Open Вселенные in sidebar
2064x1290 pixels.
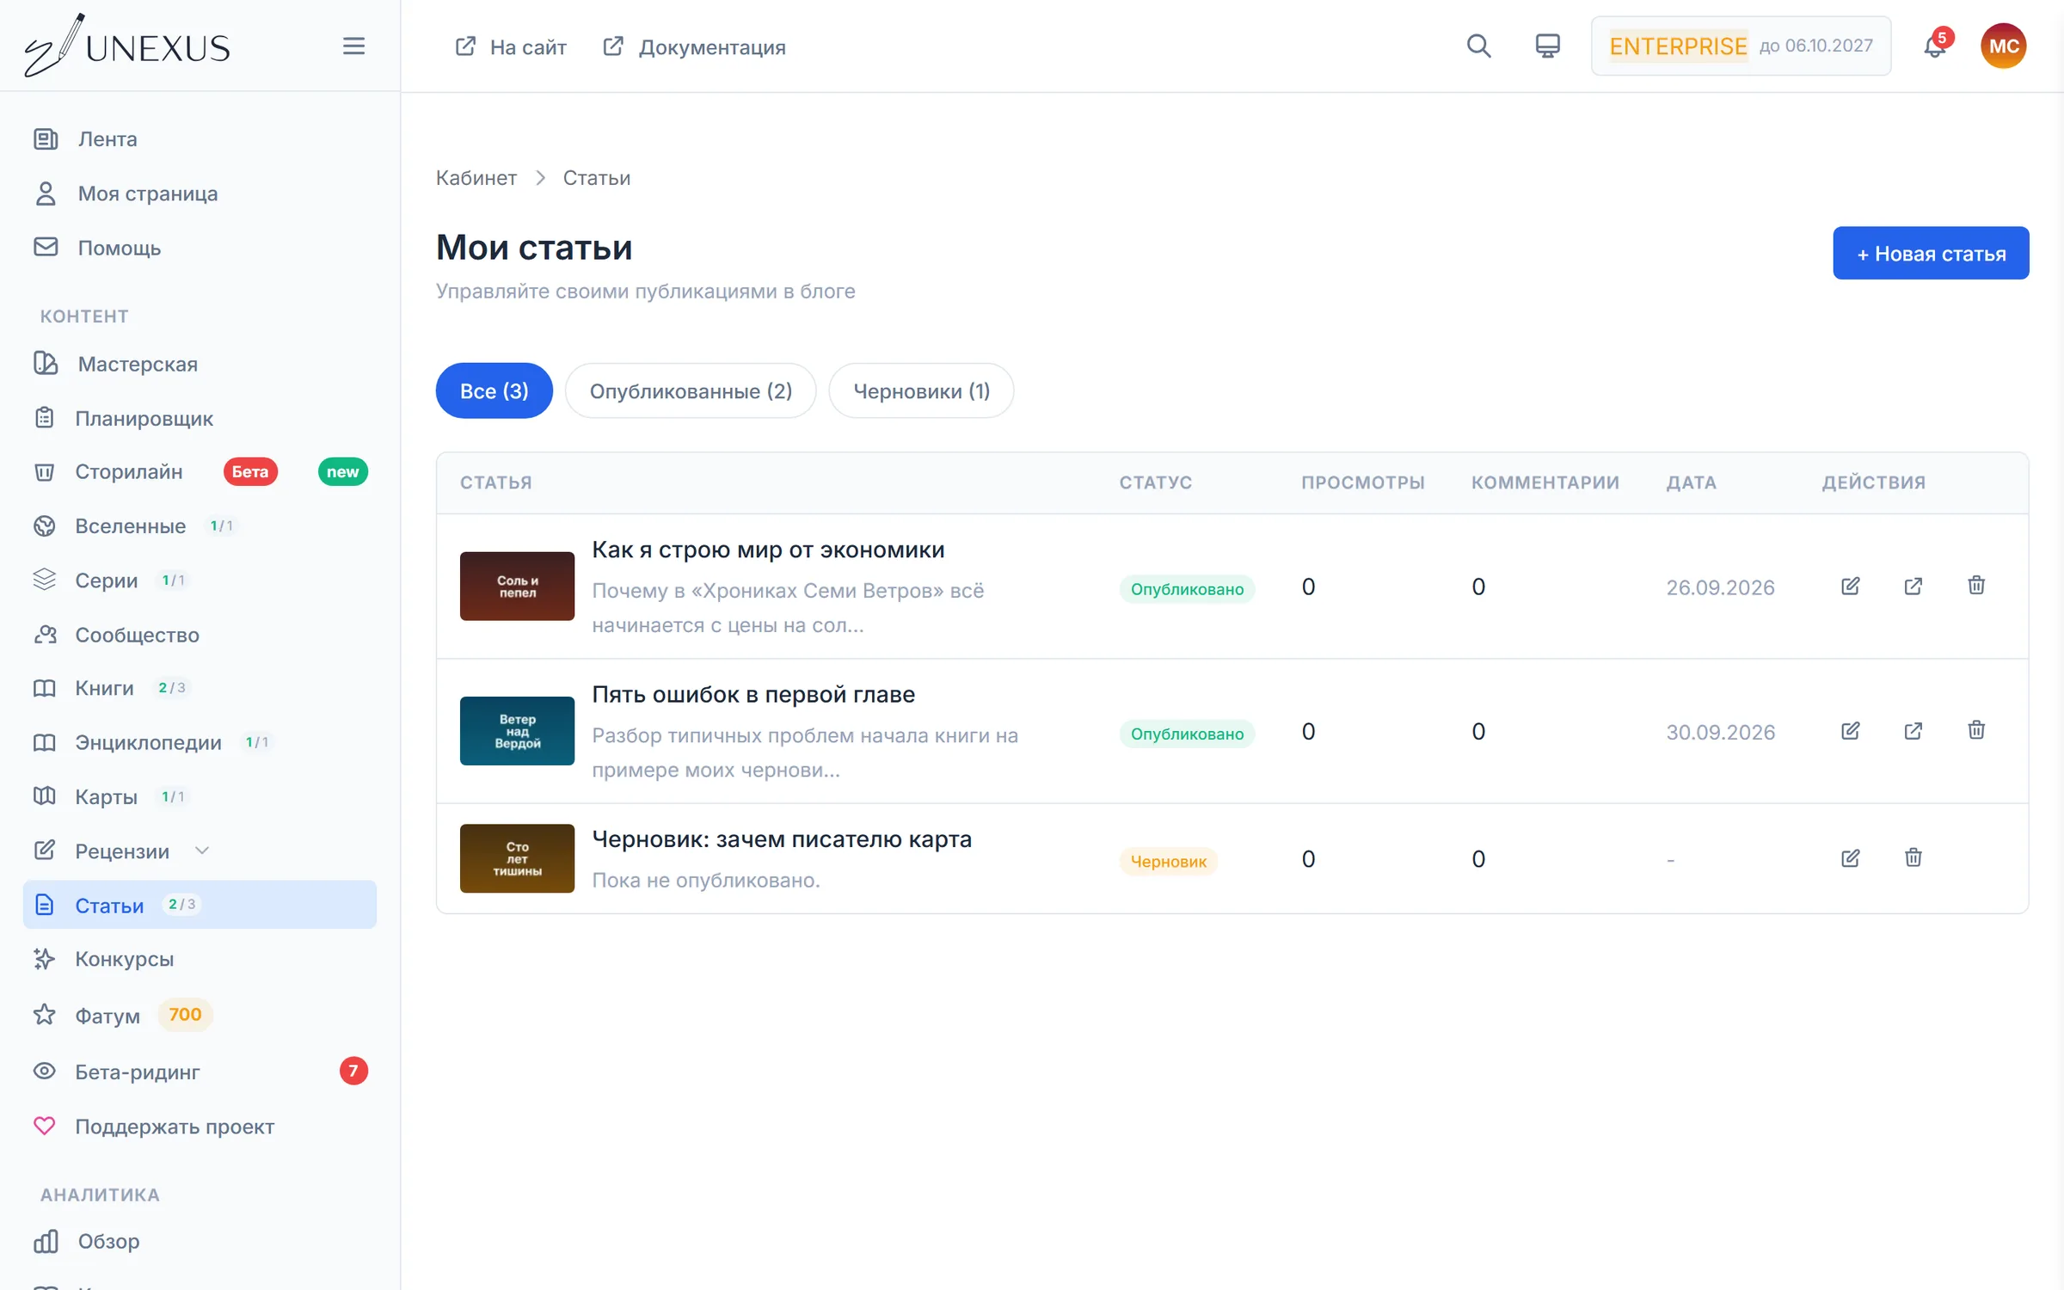[x=200, y=525]
